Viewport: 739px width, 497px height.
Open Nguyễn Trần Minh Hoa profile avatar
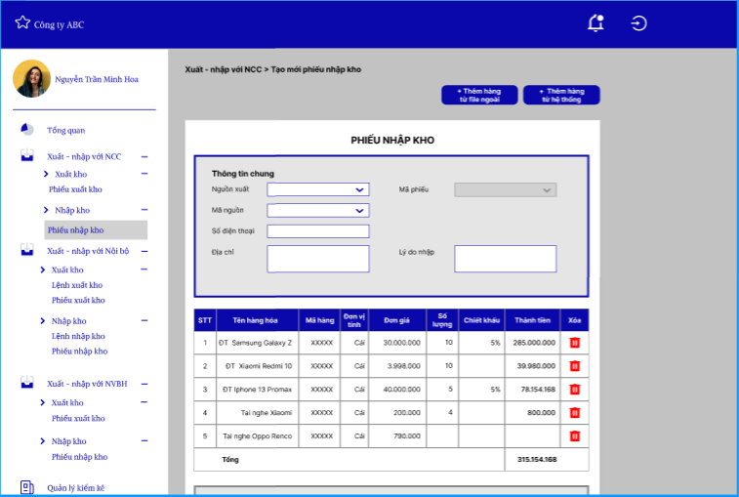[31, 78]
